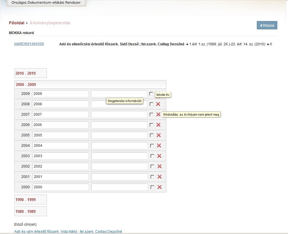Click the red X icon for 2003
The image size is (288, 234).
coord(159,156)
